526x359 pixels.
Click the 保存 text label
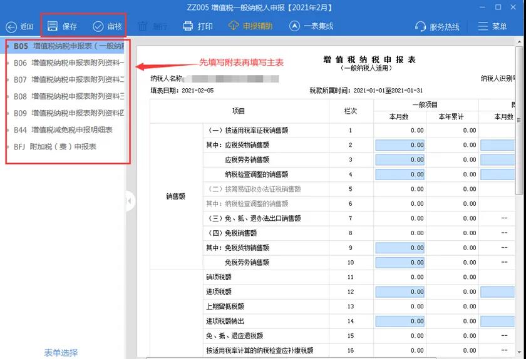point(70,26)
